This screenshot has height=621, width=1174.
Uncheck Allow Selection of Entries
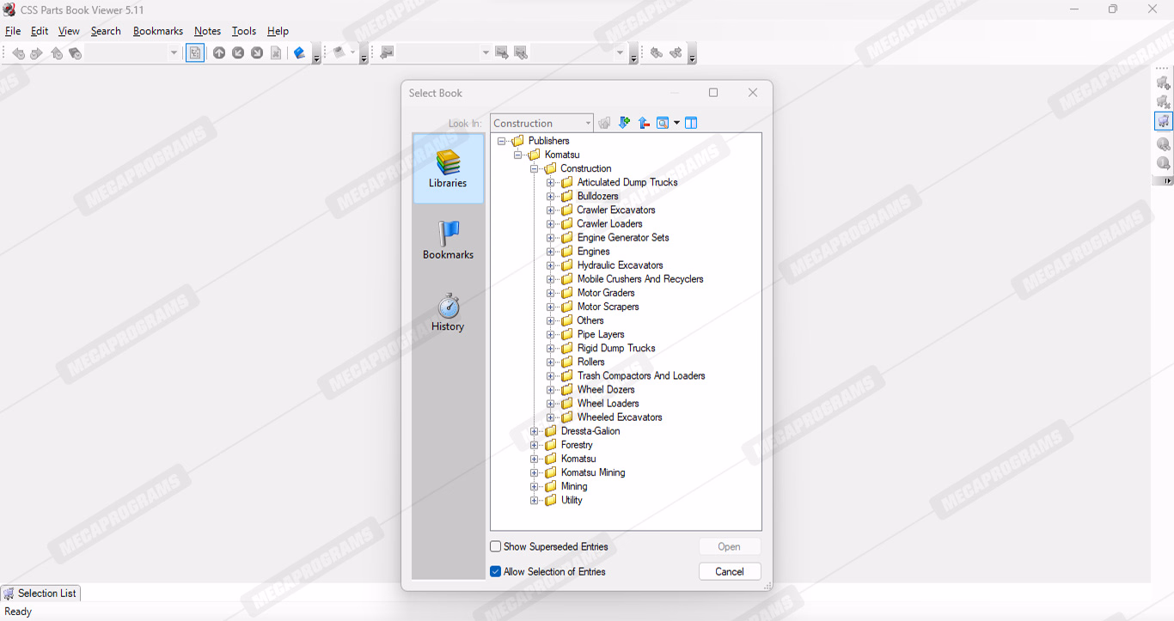[496, 571]
